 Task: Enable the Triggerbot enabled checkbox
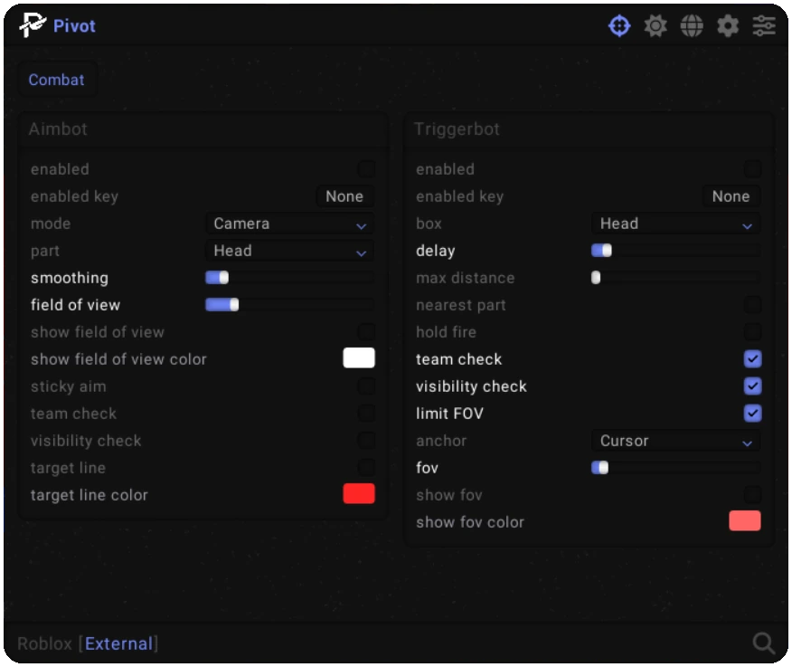752,169
